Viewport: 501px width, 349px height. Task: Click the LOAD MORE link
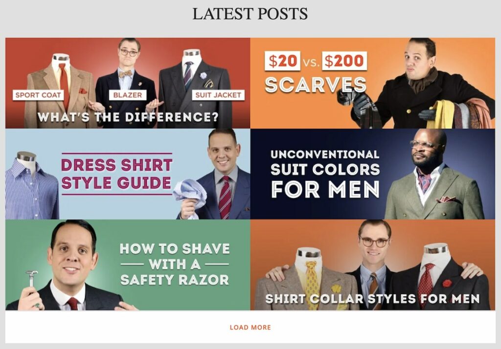coord(250,327)
